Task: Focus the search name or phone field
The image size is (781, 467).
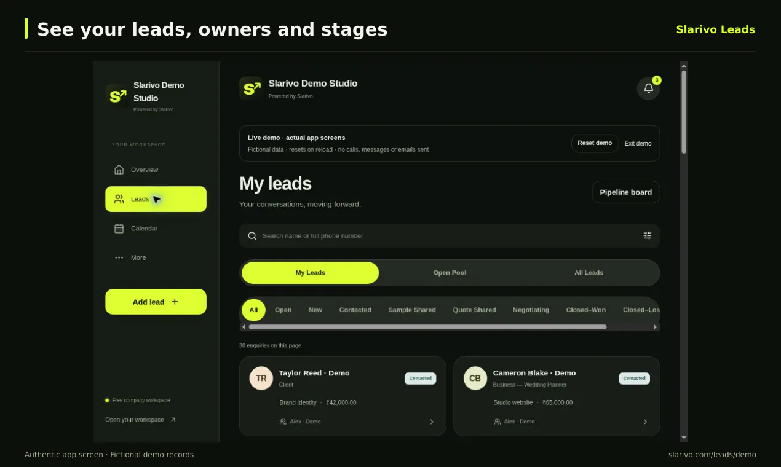Action: point(450,235)
